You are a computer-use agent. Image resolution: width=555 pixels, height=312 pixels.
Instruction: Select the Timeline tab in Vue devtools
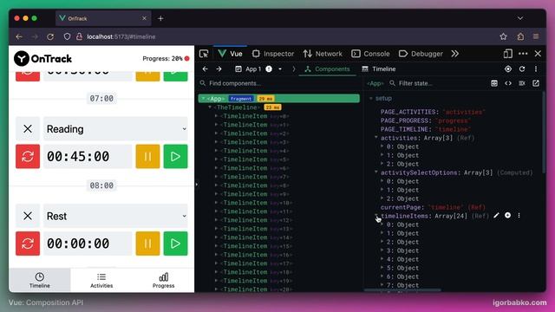(379, 69)
